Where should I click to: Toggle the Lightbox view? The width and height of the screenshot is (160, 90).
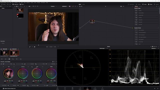(x=156, y=4)
